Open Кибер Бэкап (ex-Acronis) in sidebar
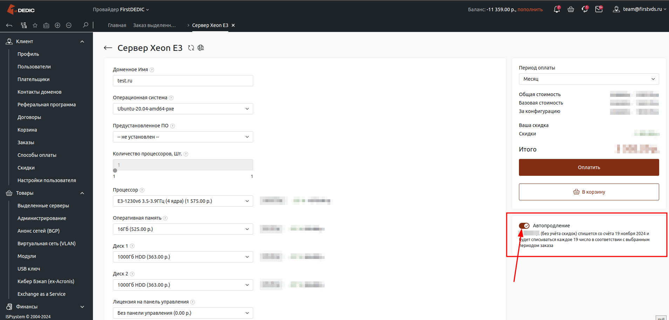This screenshot has width=669, height=320. [46, 281]
